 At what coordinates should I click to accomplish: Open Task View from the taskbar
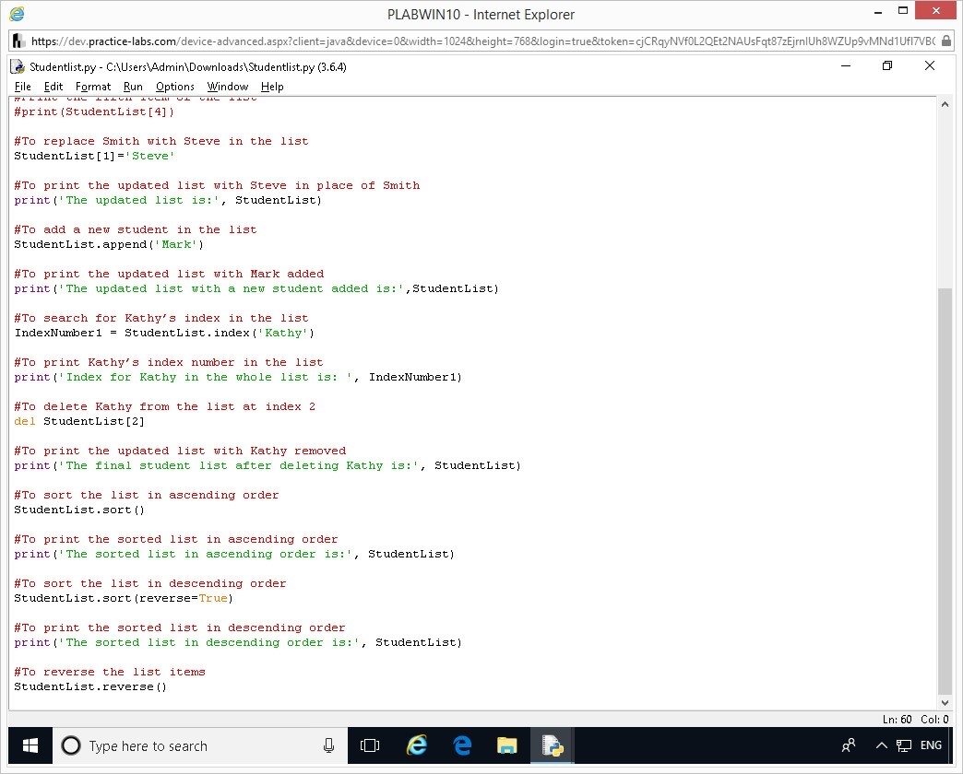pos(370,745)
